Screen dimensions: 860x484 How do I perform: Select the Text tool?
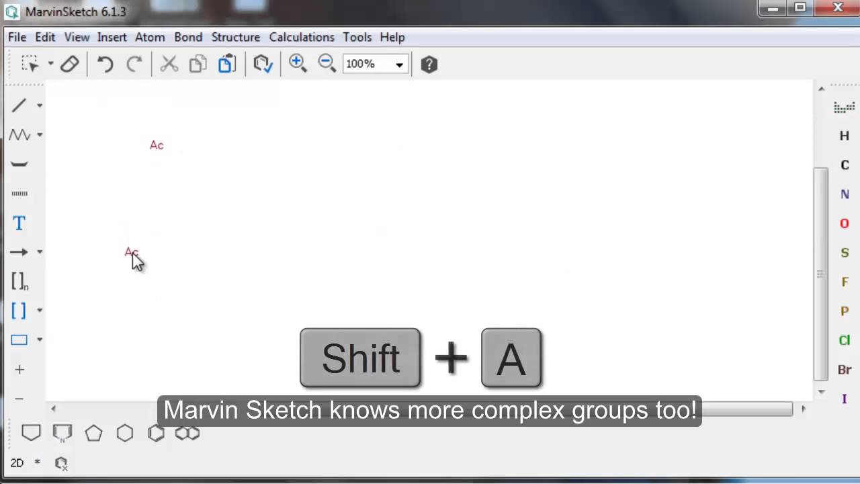(x=19, y=223)
